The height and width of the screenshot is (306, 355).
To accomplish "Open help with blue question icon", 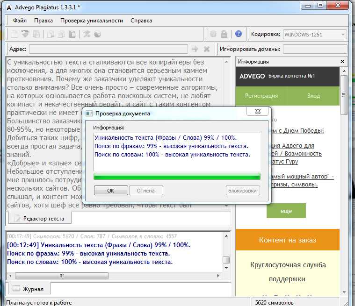I will click(239, 34).
